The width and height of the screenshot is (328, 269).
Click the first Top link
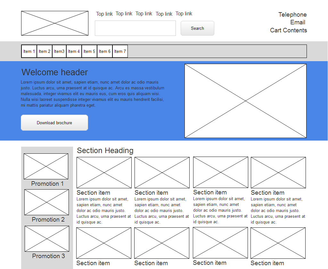click(x=104, y=14)
